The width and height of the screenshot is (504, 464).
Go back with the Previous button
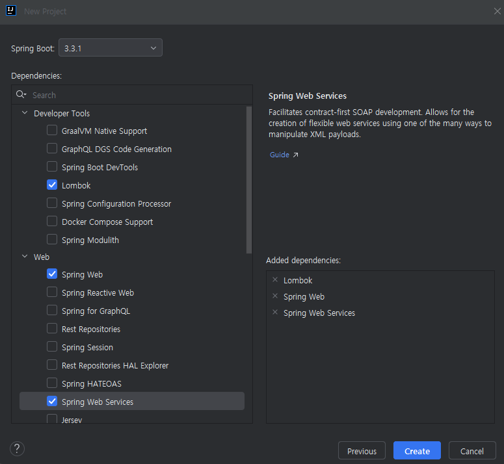click(x=362, y=450)
